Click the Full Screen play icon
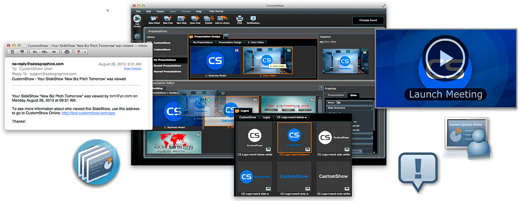Viewport: 521px width, 201px height. tap(137, 18)
